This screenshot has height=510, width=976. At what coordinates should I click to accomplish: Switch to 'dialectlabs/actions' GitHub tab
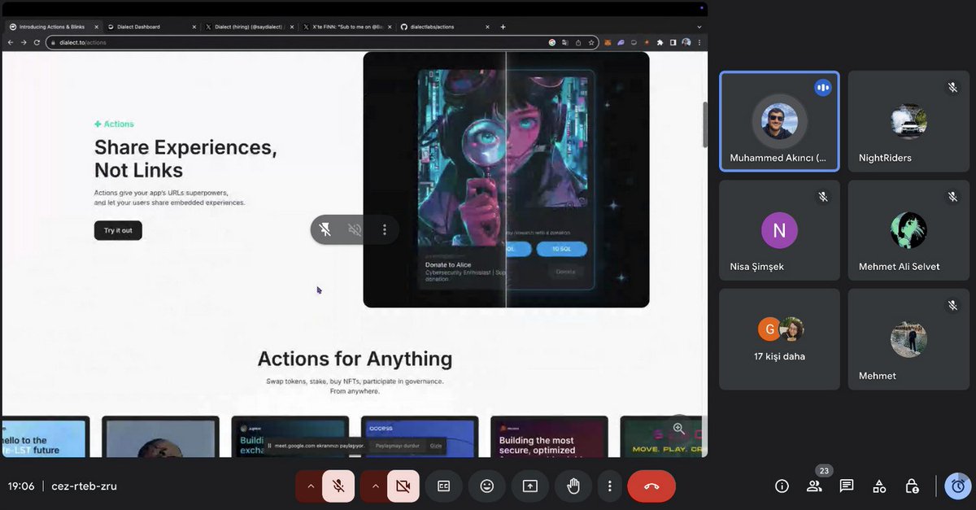(x=446, y=27)
